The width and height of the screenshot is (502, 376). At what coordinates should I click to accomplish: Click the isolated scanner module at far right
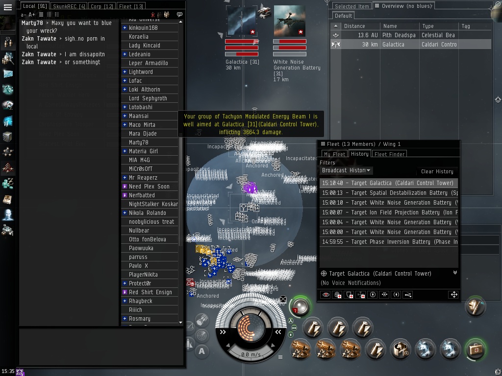click(475, 306)
